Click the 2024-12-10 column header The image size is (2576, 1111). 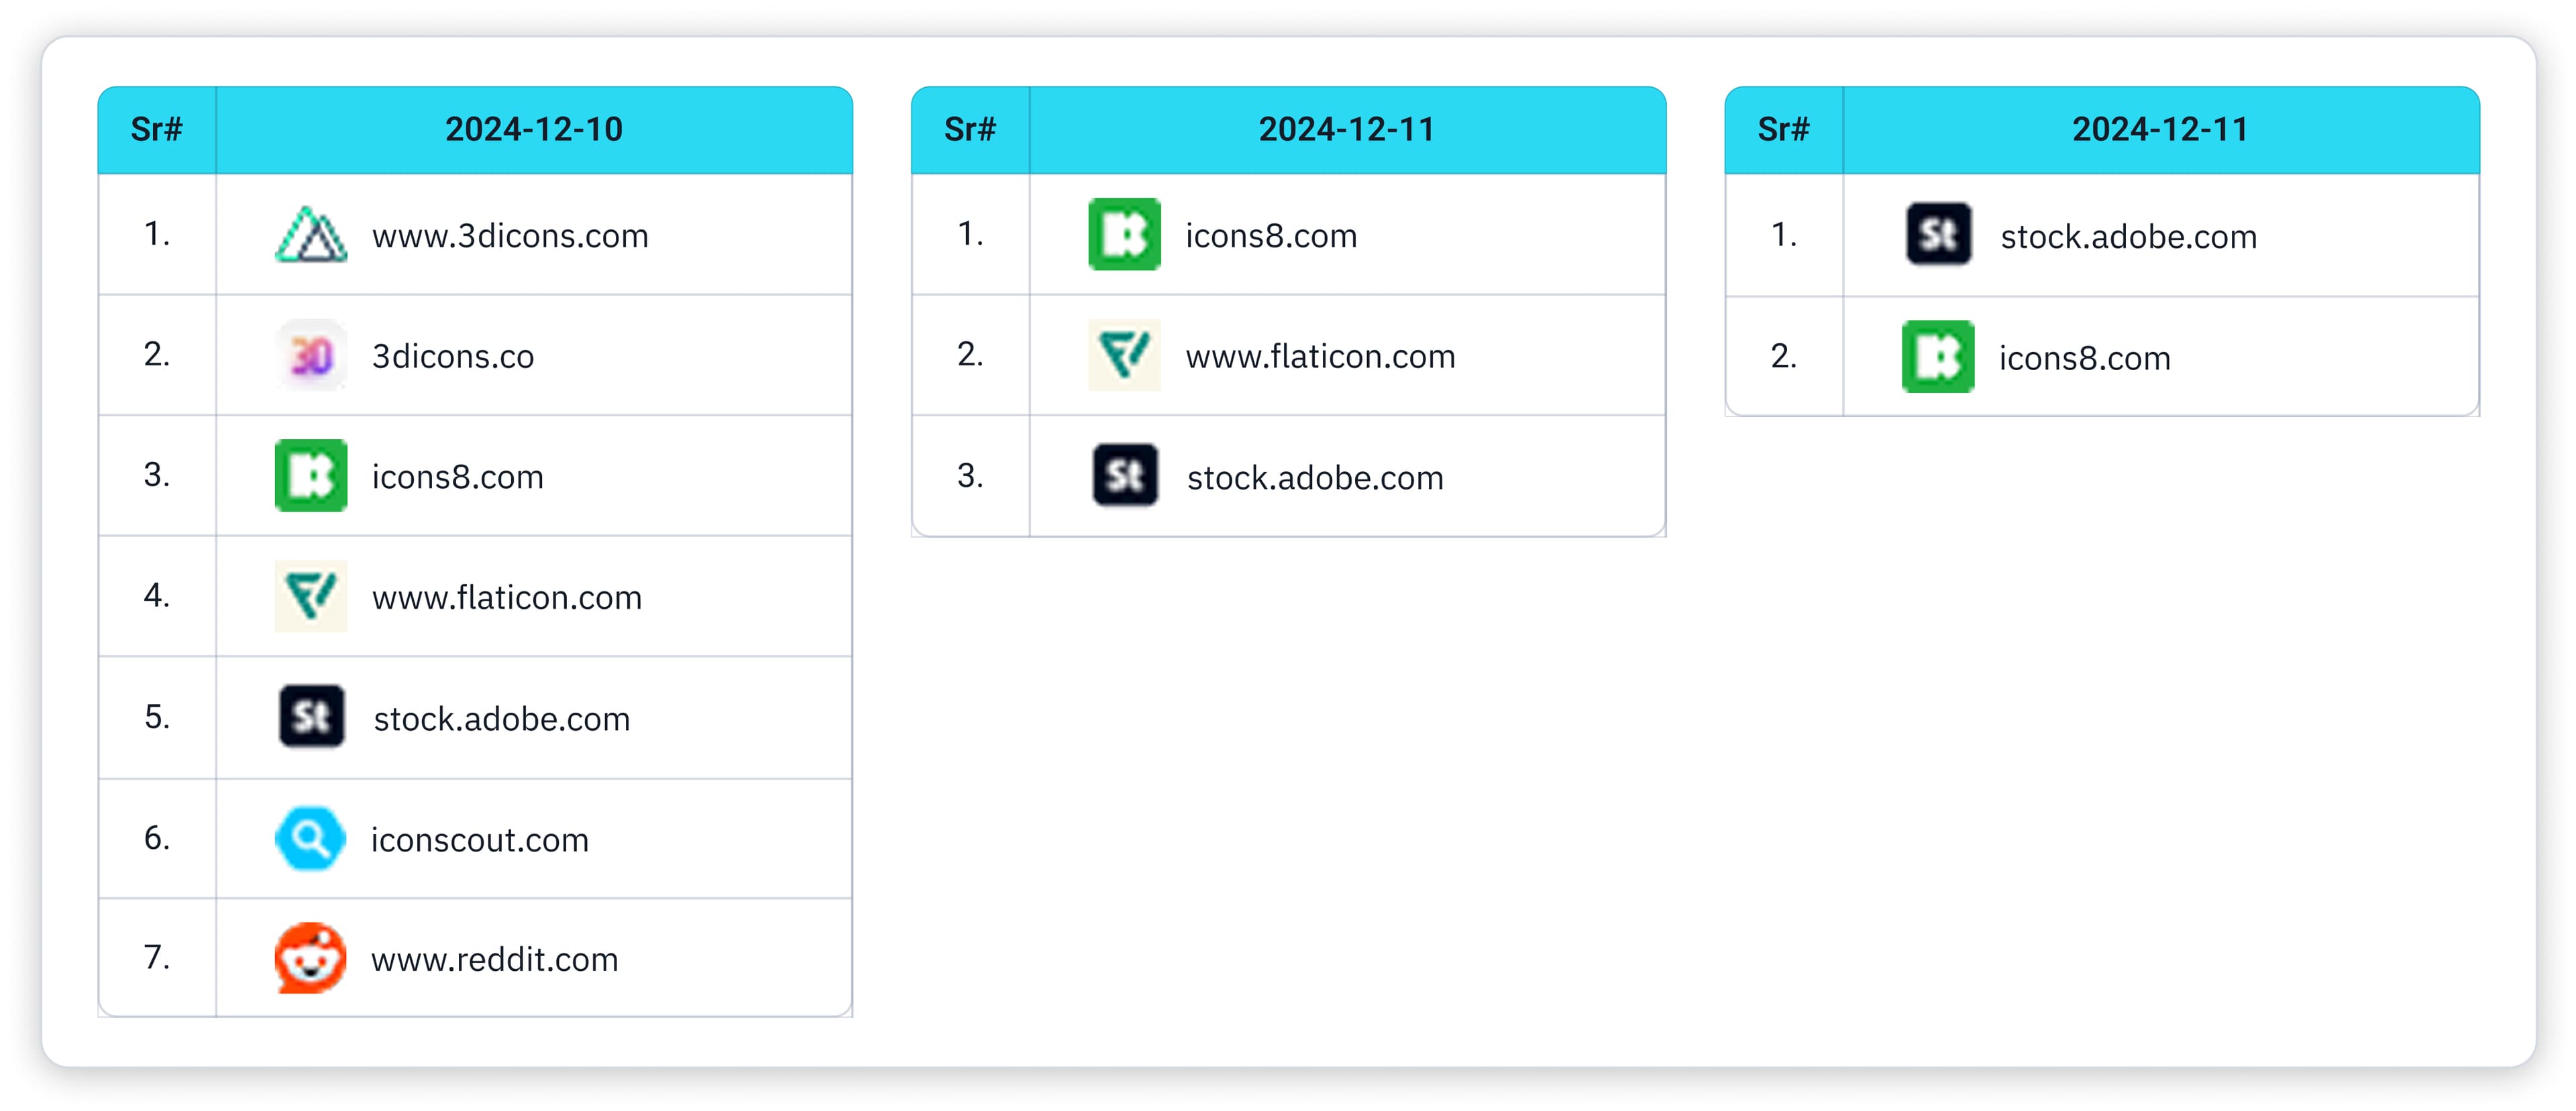pos(534,130)
